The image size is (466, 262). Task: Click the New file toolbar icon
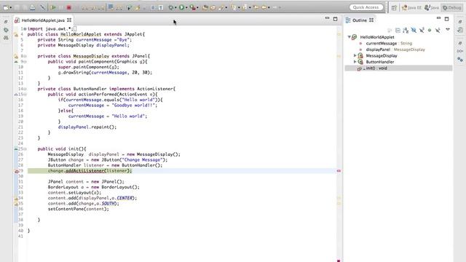pyautogui.click(x=5, y=7)
